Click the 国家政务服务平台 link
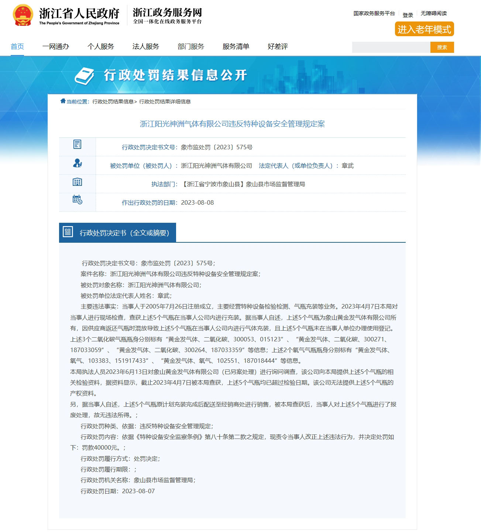Viewport: 481px width, 532px height. click(x=374, y=13)
